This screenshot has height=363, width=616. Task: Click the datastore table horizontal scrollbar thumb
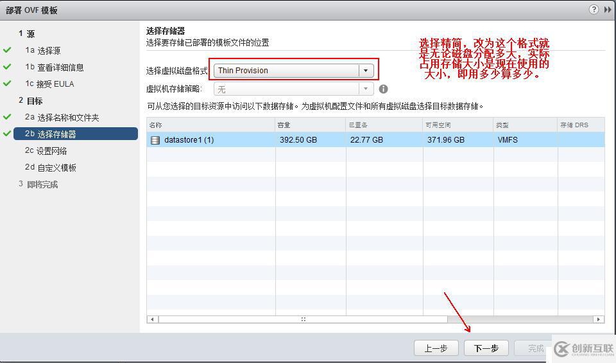(x=303, y=319)
